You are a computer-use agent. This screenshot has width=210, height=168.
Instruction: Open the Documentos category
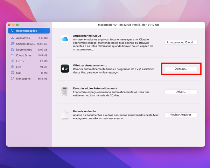click(29, 50)
